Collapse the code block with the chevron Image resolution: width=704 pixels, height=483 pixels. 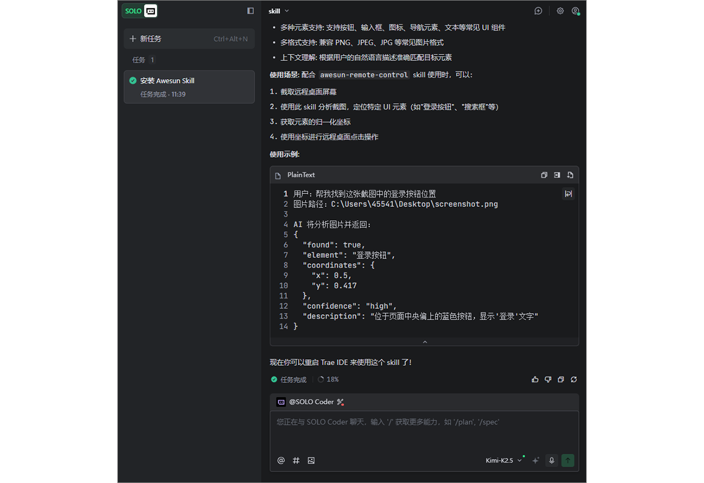(x=425, y=341)
